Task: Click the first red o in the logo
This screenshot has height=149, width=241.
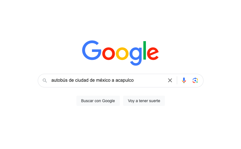Action: (108, 54)
